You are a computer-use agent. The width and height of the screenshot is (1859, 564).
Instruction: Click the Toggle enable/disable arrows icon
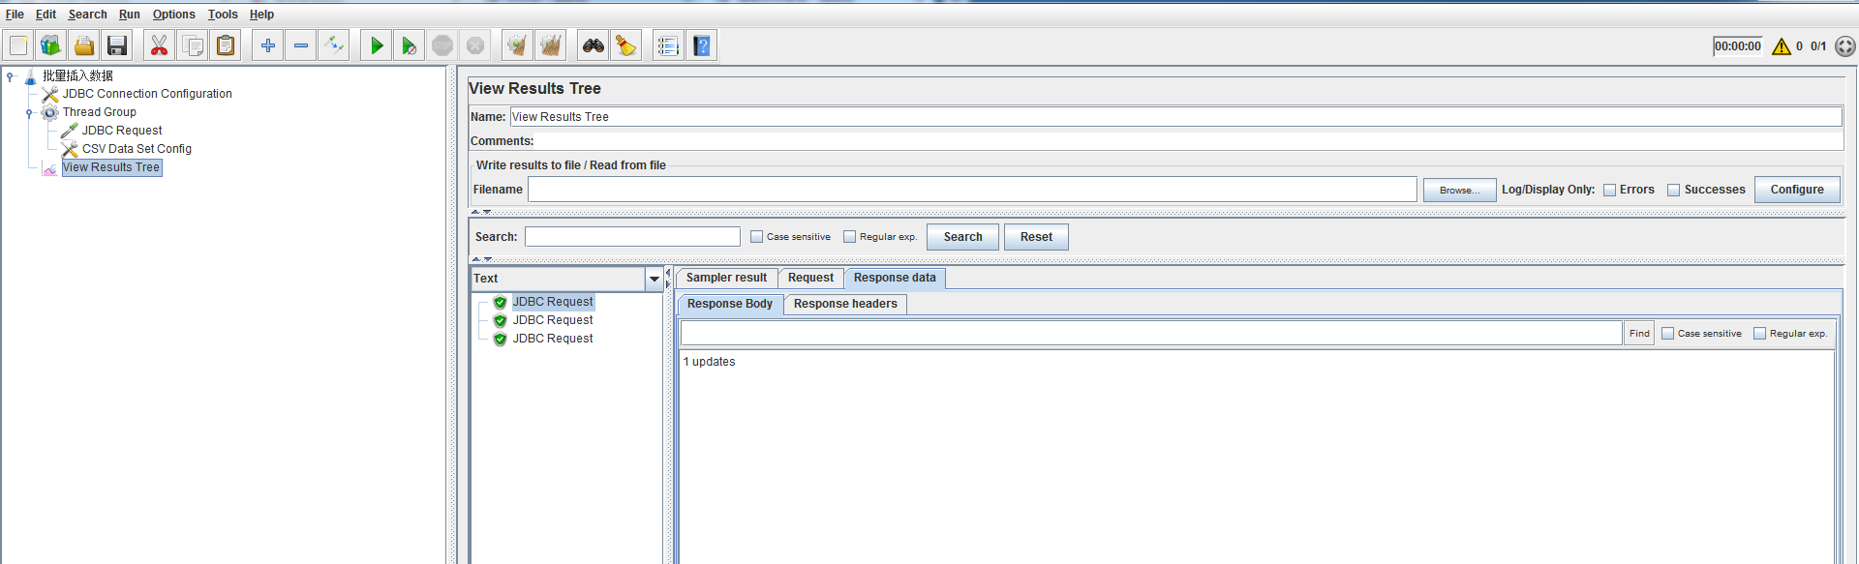pos(334,45)
